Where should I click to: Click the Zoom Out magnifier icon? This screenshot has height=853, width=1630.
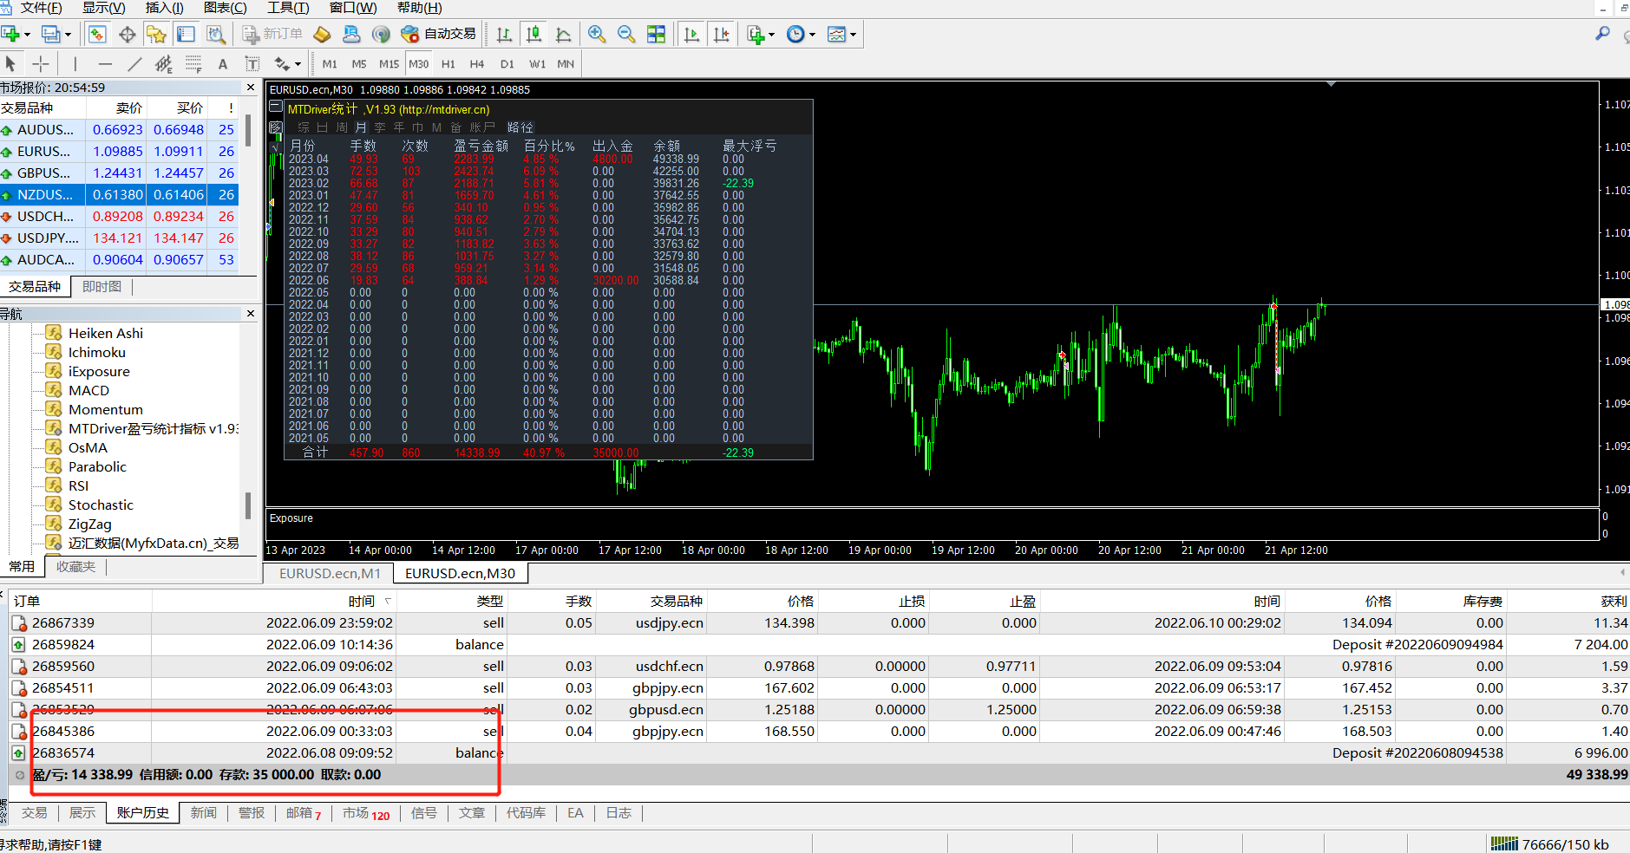click(x=626, y=35)
